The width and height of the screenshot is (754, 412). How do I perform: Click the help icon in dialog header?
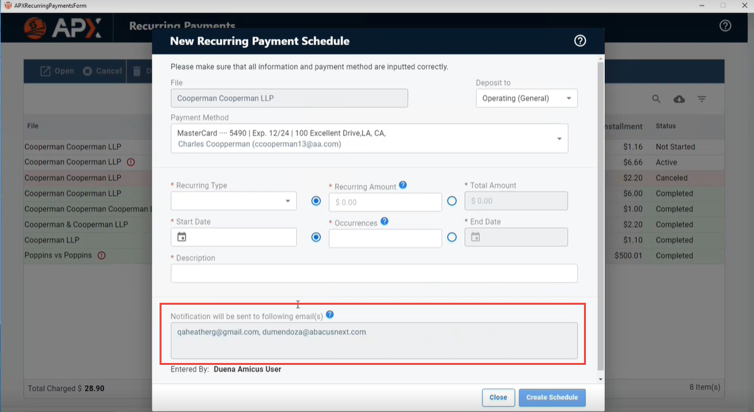tap(579, 41)
